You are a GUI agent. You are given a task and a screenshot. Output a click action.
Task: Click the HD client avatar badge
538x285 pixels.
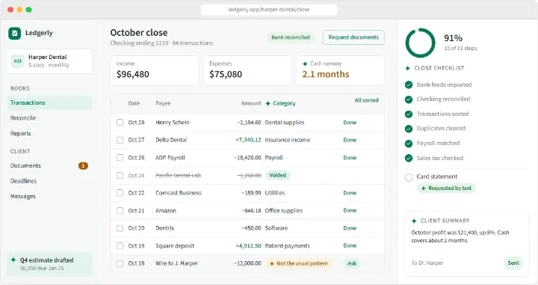[17, 61]
